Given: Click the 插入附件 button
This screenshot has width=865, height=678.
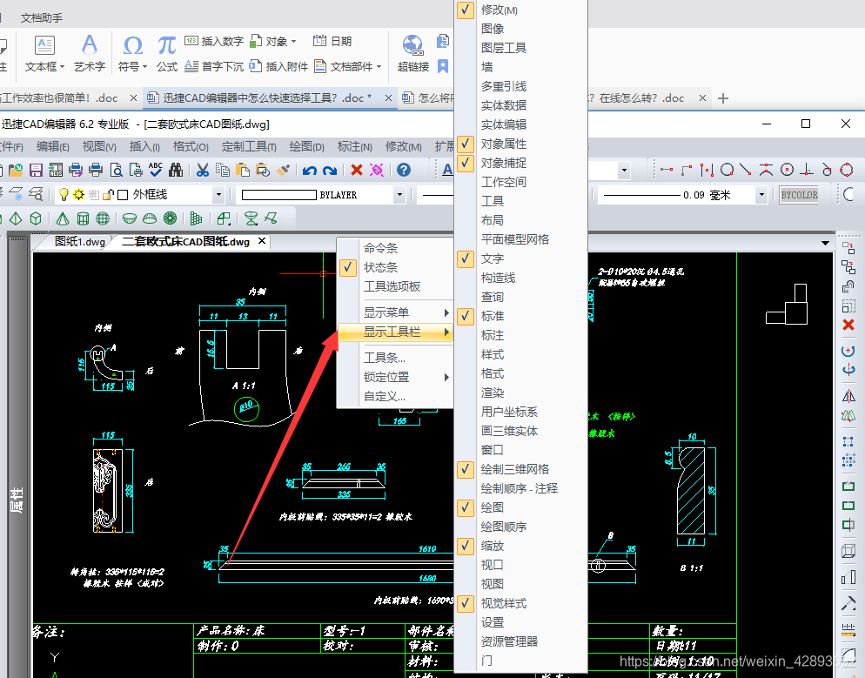Looking at the screenshot, I should point(278,66).
